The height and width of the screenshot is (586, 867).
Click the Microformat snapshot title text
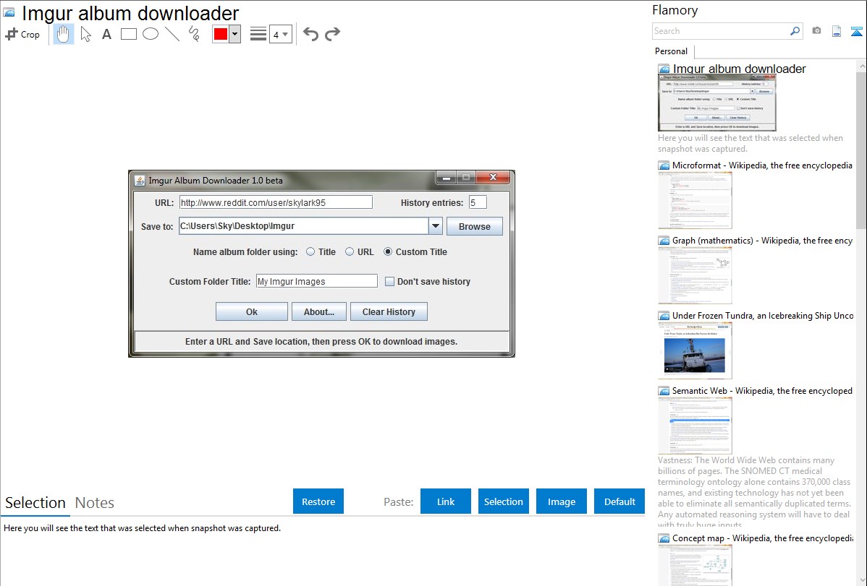762,165
